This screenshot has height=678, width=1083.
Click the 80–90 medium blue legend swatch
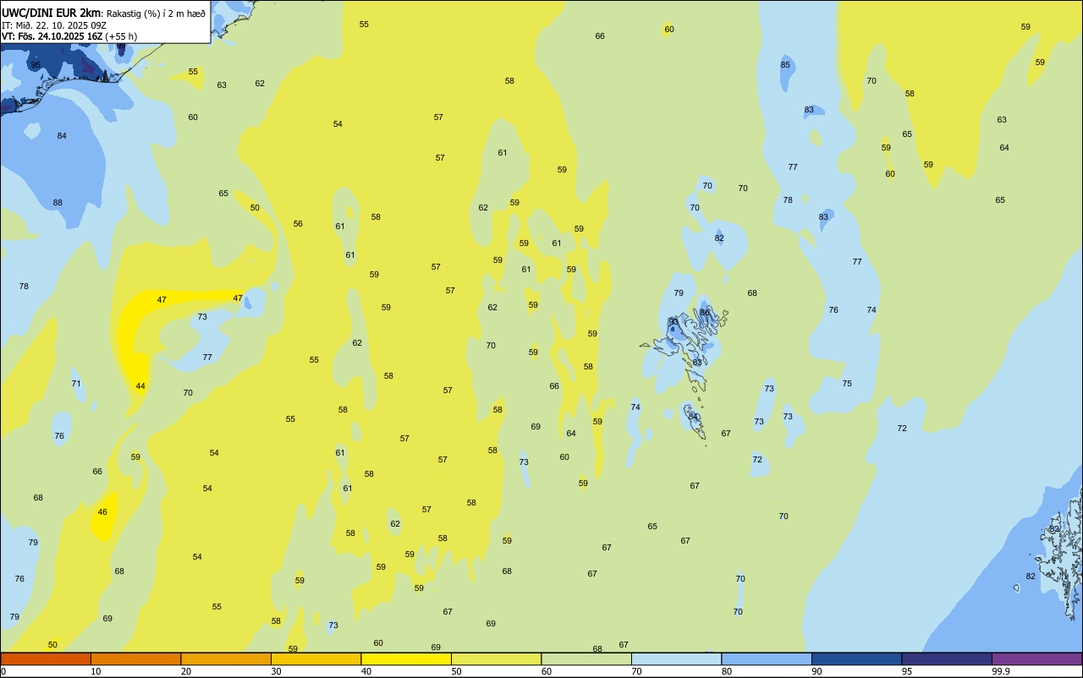point(767,659)
